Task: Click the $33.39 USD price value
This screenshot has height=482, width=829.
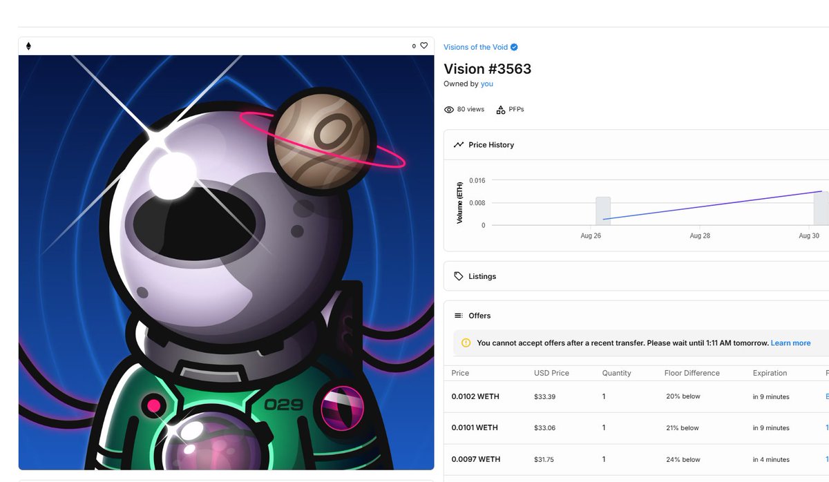Action: (544, 397)
